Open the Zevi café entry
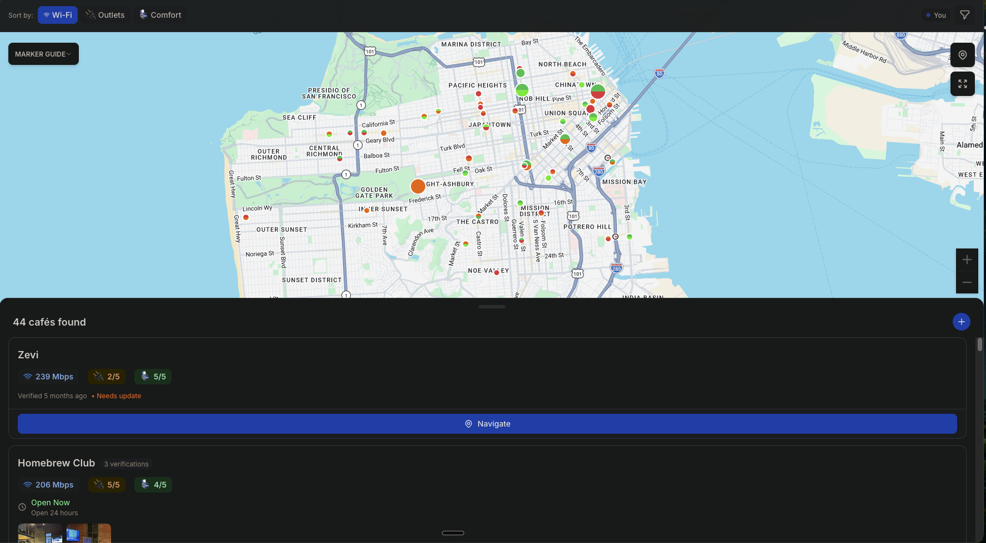This screenshot has width=986, height=543. tap(28, 355)
